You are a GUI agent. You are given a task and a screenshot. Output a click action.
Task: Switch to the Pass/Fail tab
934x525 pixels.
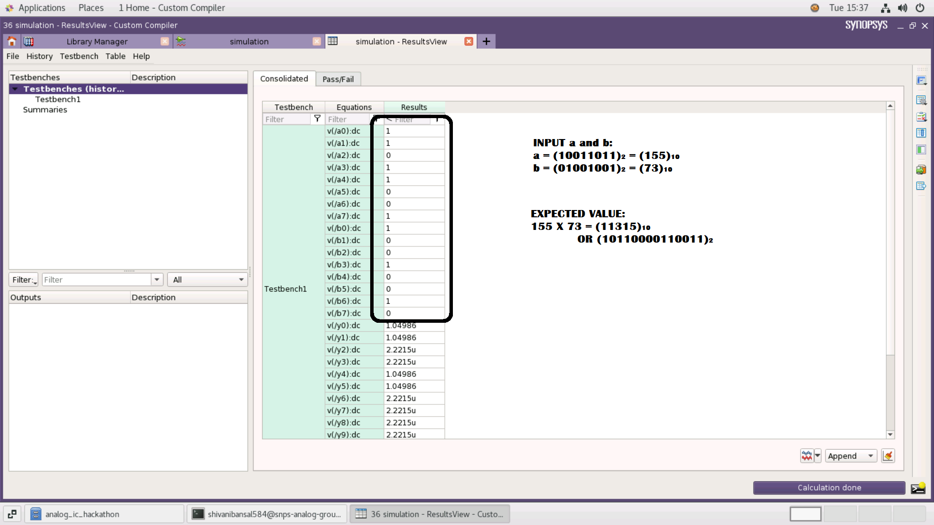[x=338, y=79]
